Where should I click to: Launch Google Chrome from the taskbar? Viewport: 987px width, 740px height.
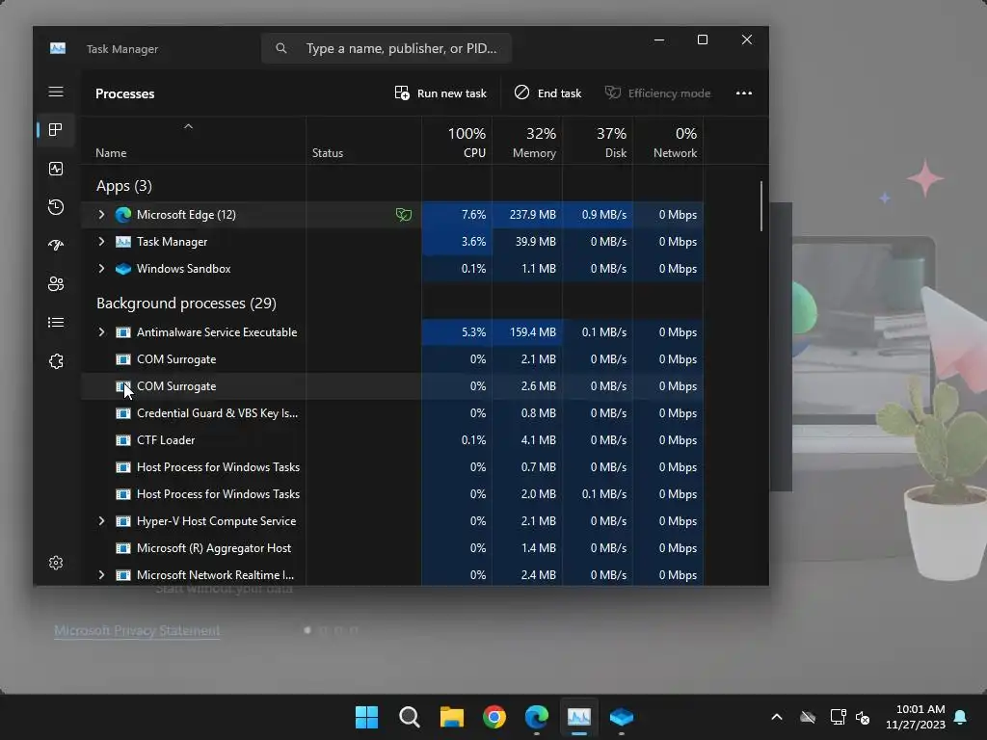(494, 717)
